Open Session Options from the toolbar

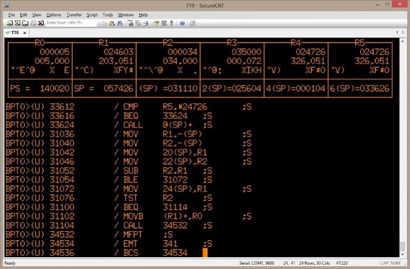[x=157, y=23]
